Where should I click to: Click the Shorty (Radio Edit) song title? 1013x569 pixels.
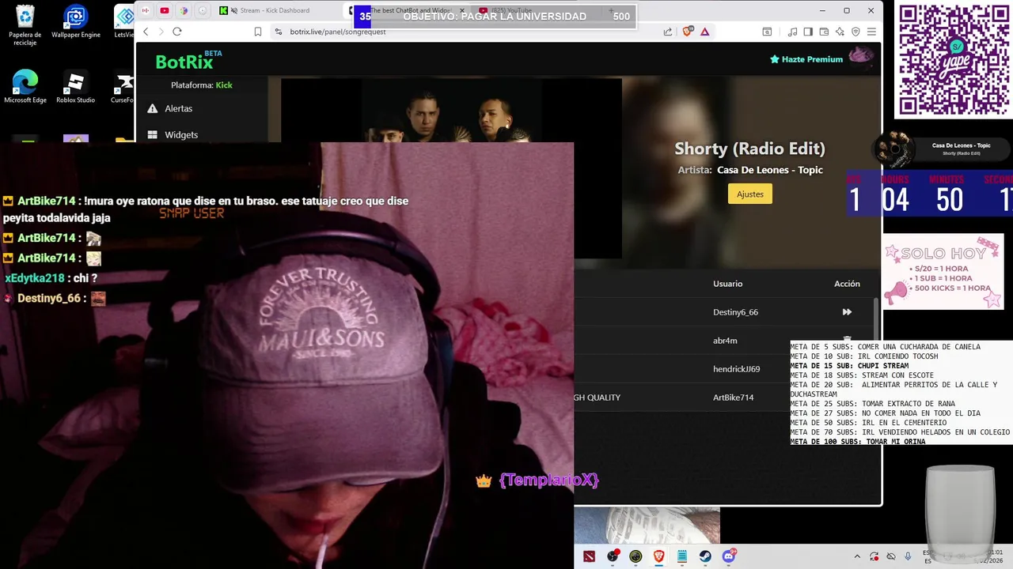[x=749, y=149]
